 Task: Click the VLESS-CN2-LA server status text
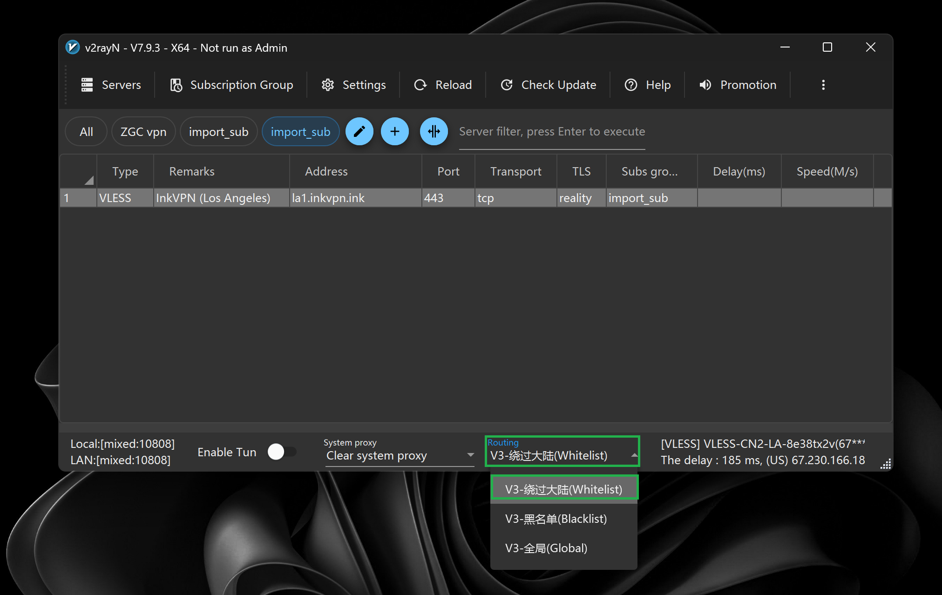[x=763, y=444]
